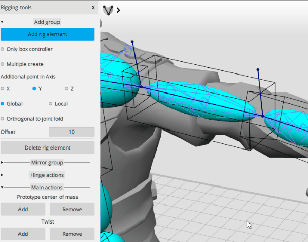Click Remove under Twist
The image size is (308, 242).
(x=72, y=234)
